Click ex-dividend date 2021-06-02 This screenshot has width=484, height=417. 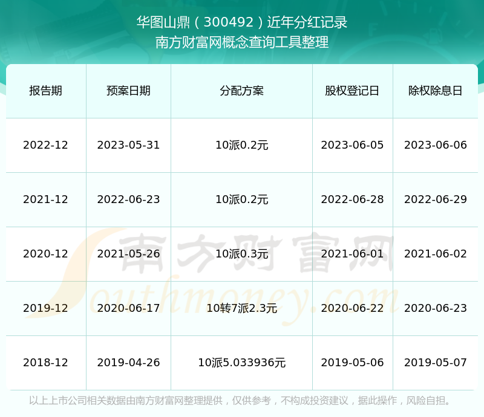coord(435,254)
